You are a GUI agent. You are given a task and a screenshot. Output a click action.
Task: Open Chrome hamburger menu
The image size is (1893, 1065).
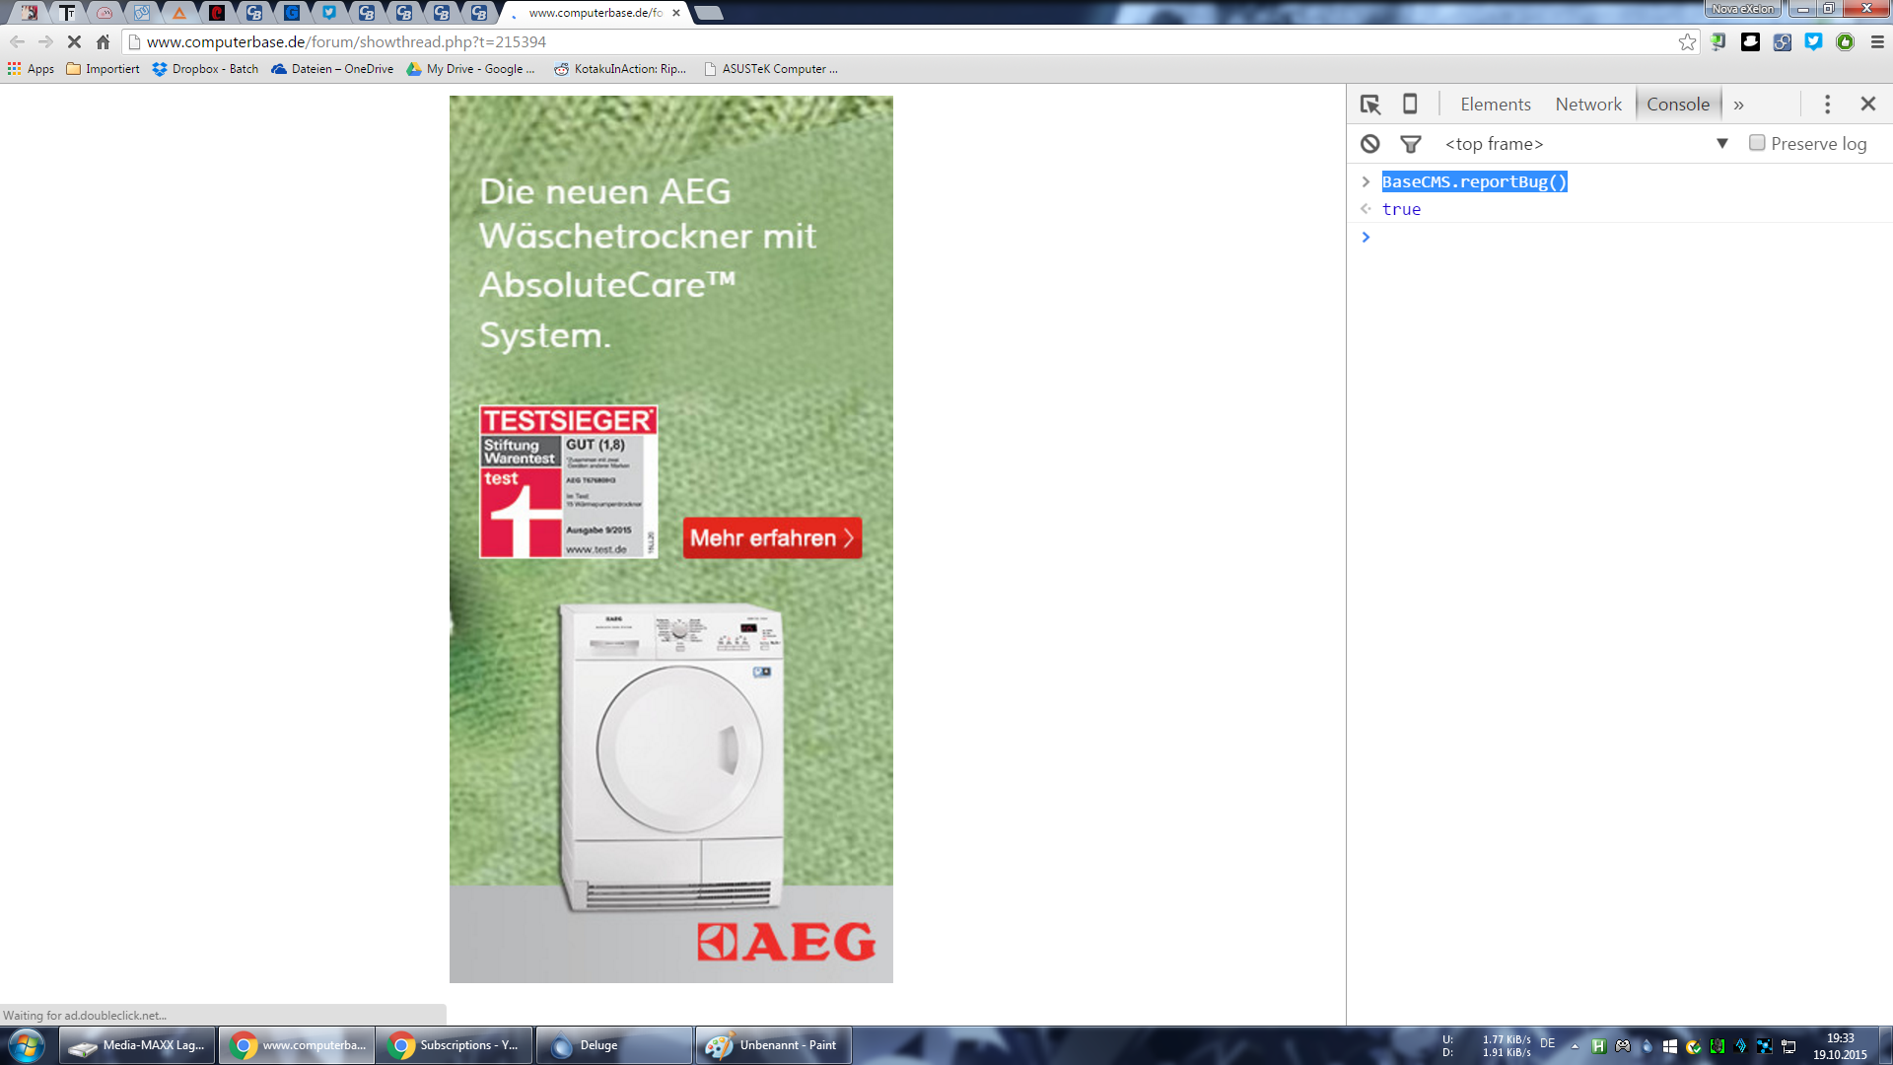pos(1877,42)
